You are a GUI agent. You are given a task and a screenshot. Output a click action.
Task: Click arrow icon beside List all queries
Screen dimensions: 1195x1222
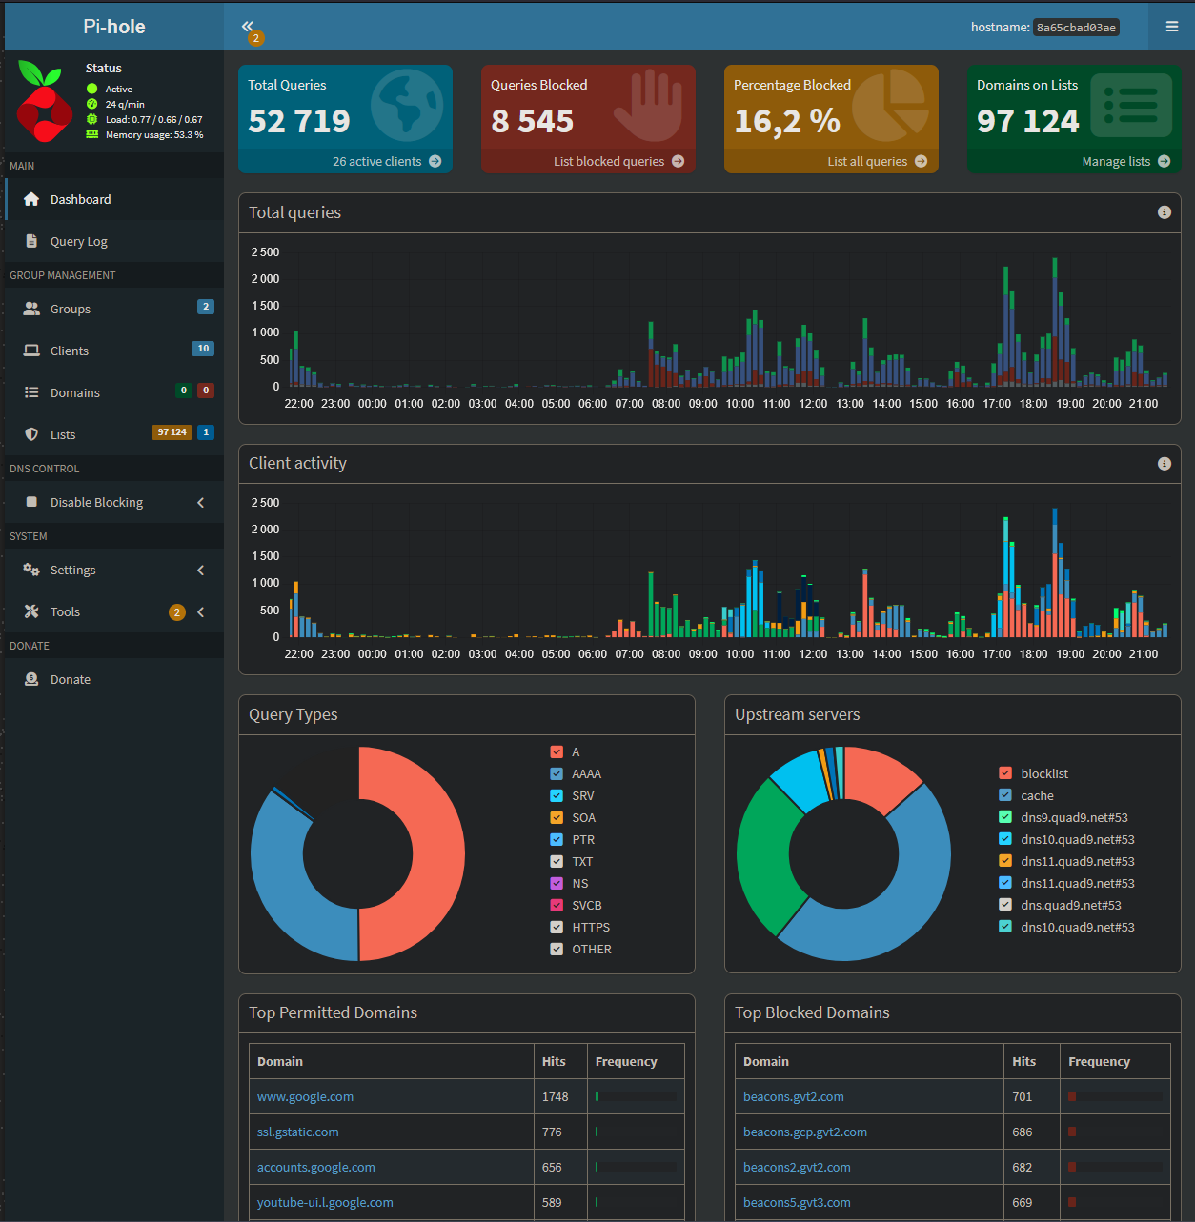click(922, 161)
